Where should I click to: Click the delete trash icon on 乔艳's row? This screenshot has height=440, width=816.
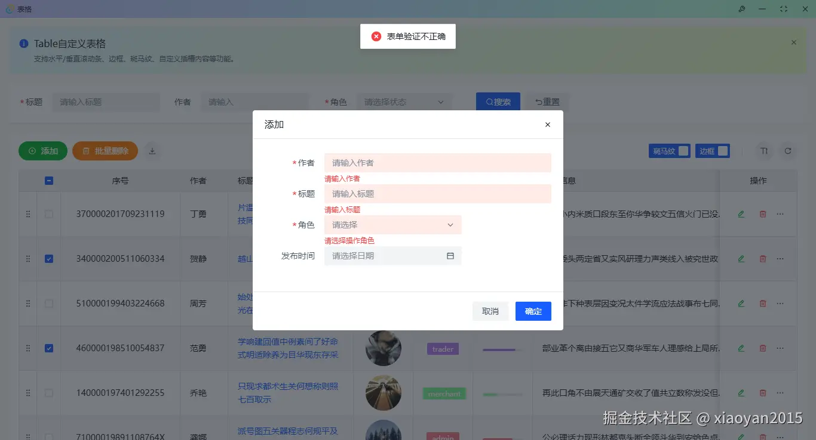(x=763, y=393)
